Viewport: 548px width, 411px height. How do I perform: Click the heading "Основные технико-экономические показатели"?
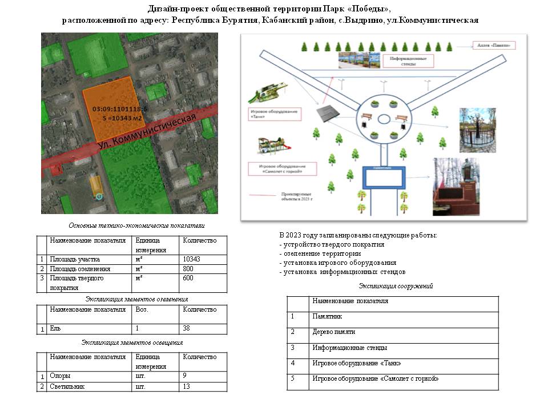[x=136, y=226]
